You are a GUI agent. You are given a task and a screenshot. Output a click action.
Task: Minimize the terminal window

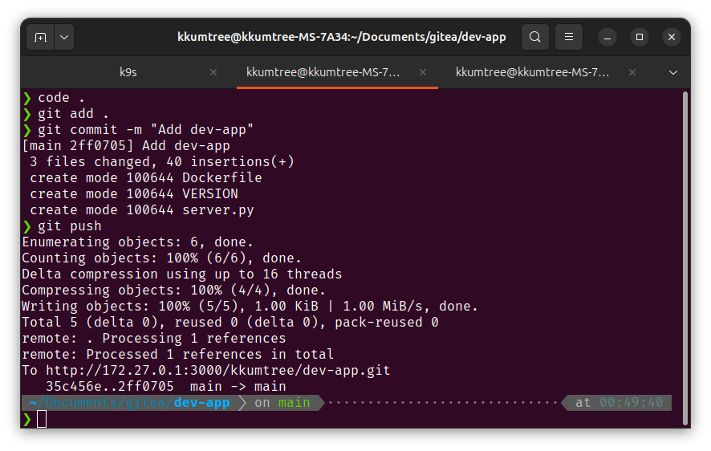[607, 37]
